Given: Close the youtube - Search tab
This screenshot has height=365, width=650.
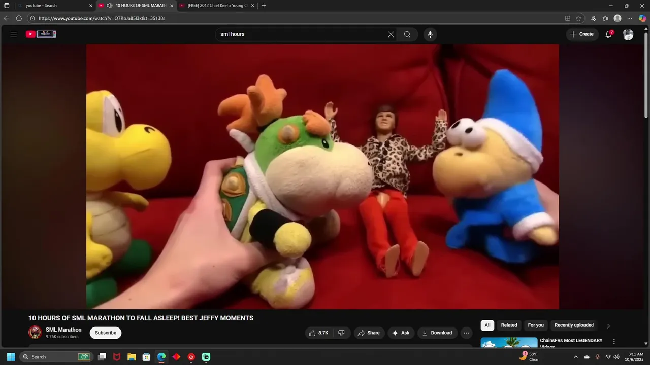Looking at the screenshot, I should click(x=91, y=6).
